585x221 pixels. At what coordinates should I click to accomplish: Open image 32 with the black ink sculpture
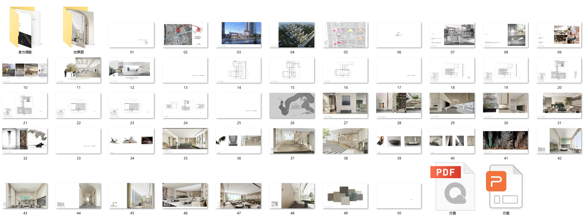pos(25,141)
